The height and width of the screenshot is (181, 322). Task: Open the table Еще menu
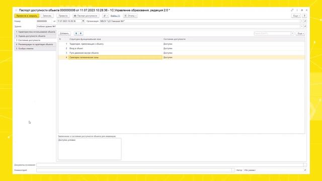tap(300, 34)
